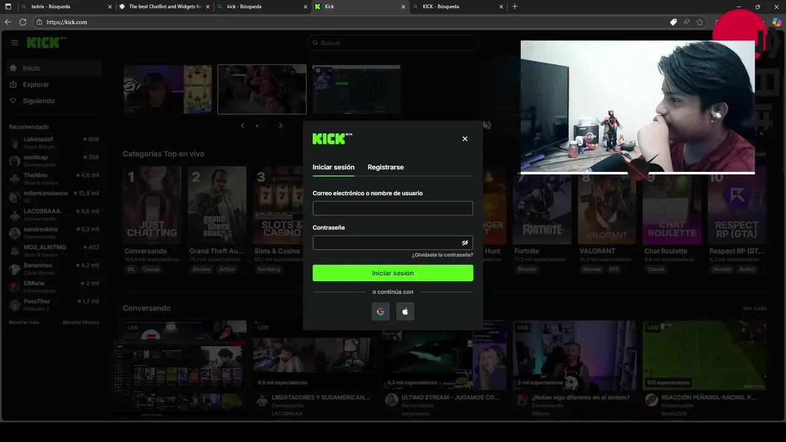Open MDS_ALRITMO recommended channel
The height and width of the screenshot is (442, 786).
[x=54, y=250]
